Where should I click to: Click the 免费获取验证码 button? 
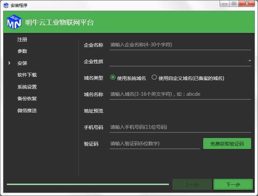click(227, 143)
